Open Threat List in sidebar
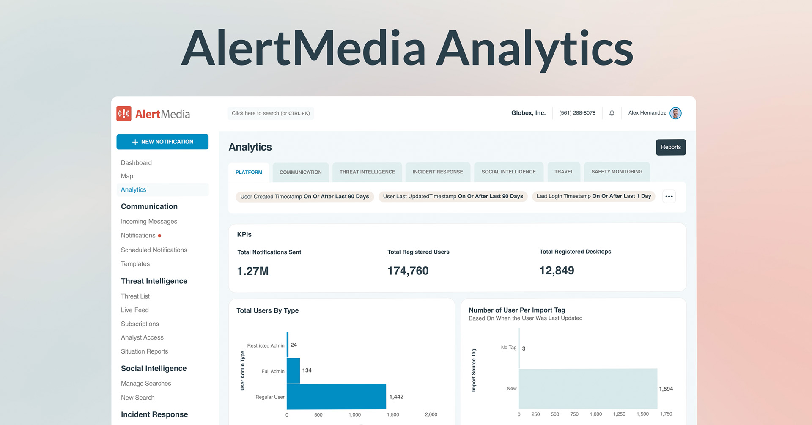This screenshot has width=812, height=425. [135, 296]
